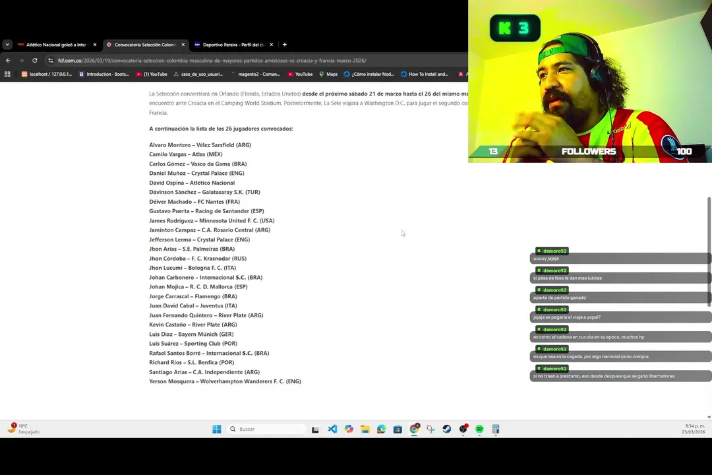Switch to Deportivo Pereira perfil tab
The image size is (712, 475).
[x=233, y=45]
